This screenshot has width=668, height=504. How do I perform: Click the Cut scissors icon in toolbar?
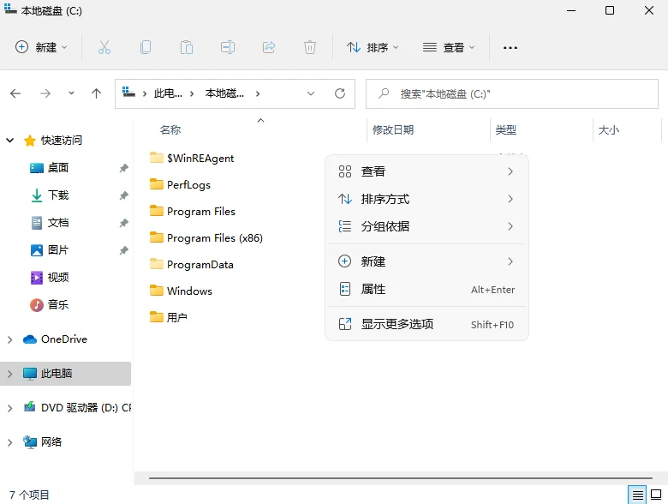click(104, 47)
